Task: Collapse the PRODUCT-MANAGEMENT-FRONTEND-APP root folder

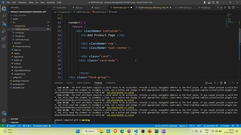Action: coord(28,12)
